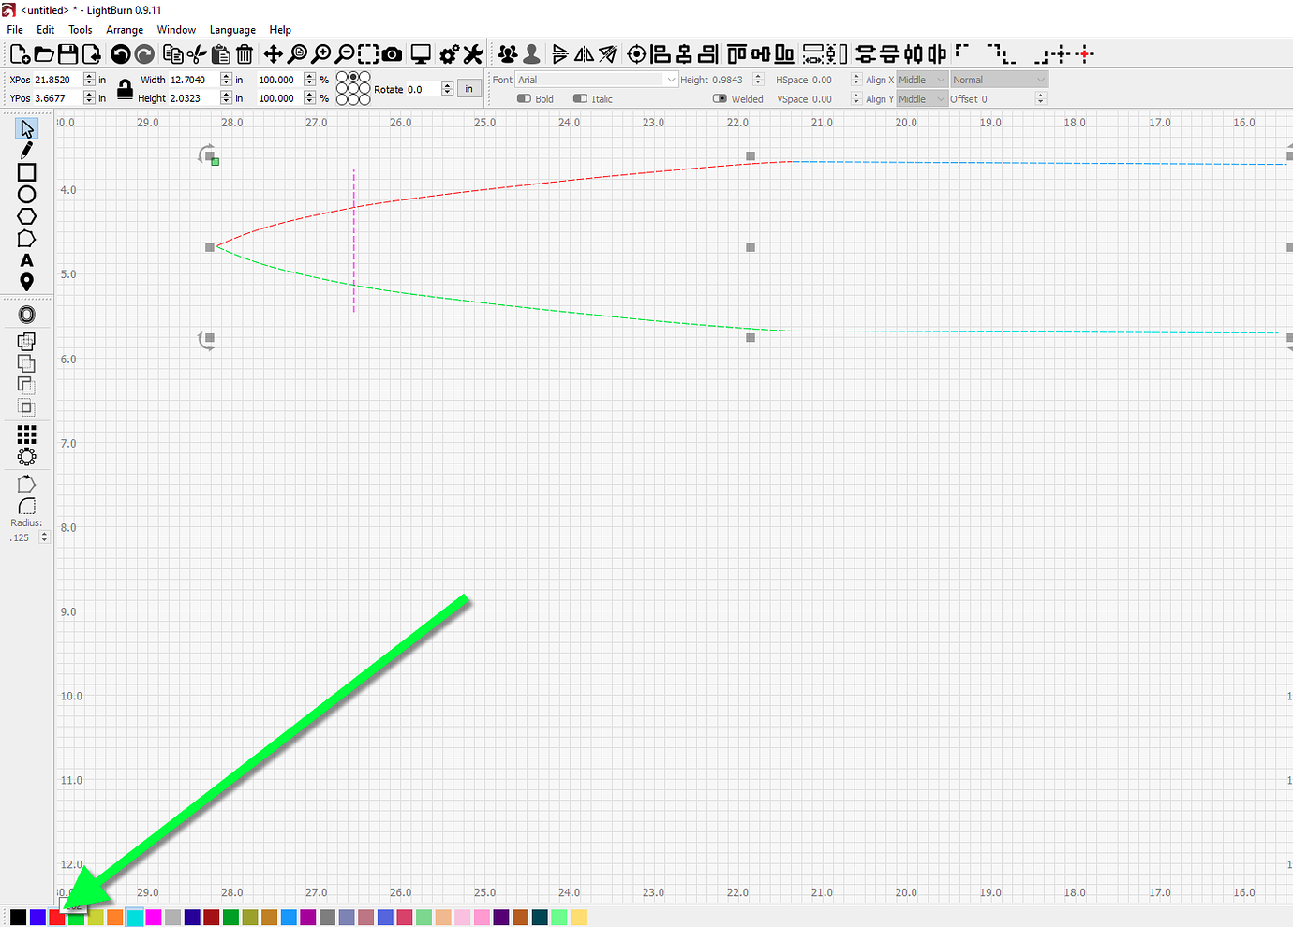Click the Preview monitor icon
This screenshot has width=1293, height=927.
click(x=421, y=53)
